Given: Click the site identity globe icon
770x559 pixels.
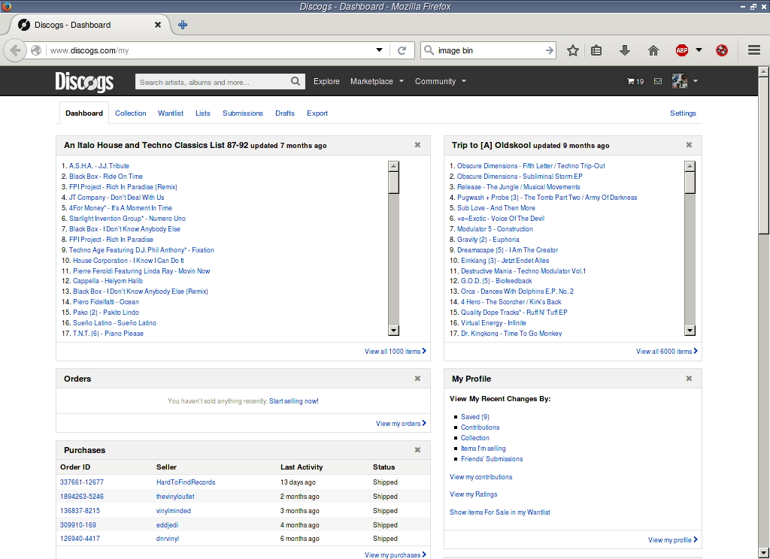Looking at the screenshot, I should [35, 50].
